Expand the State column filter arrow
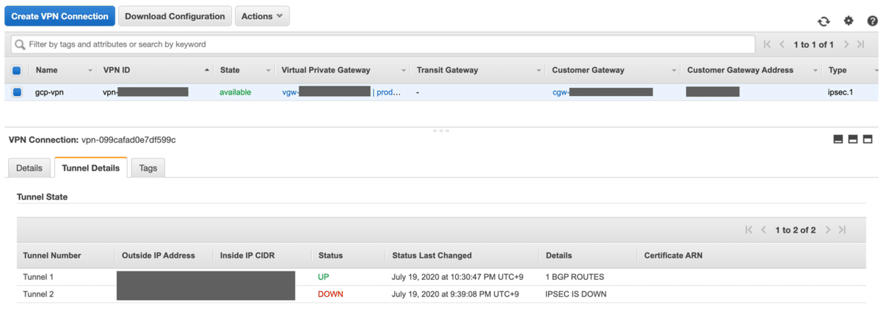 tap(268, 71)
